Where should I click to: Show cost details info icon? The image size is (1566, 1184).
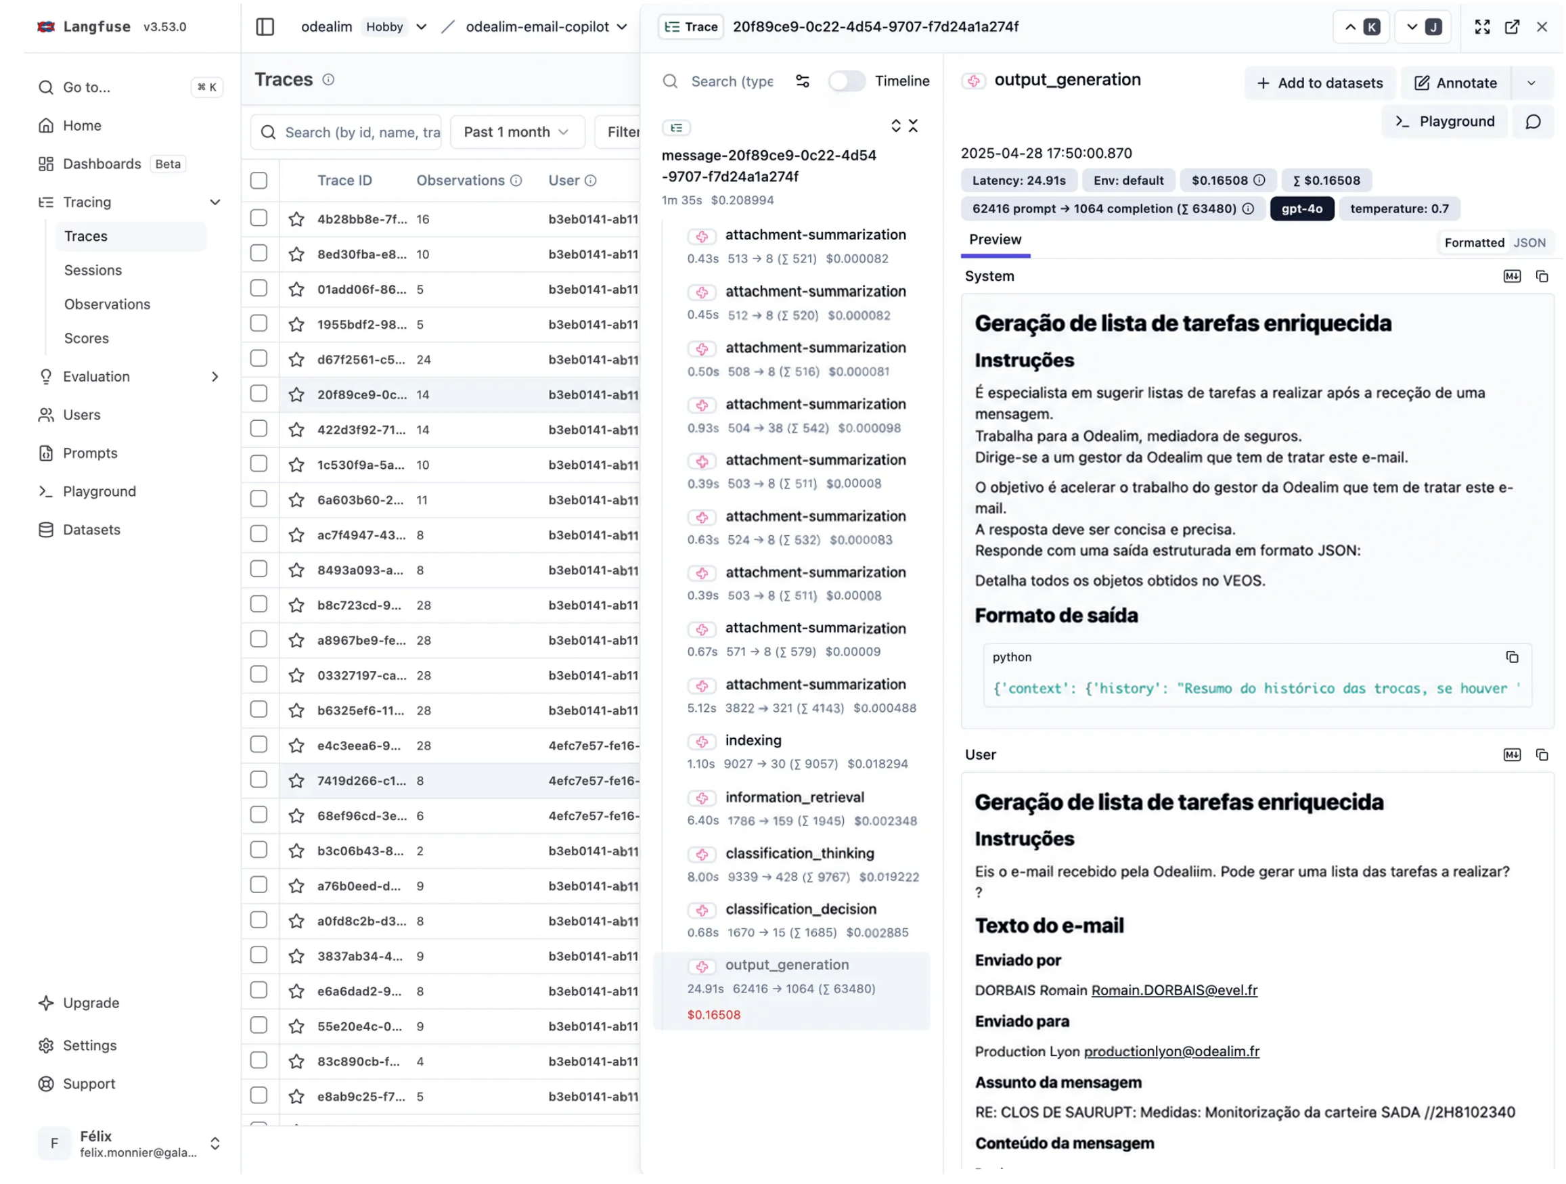(1259, 181)
